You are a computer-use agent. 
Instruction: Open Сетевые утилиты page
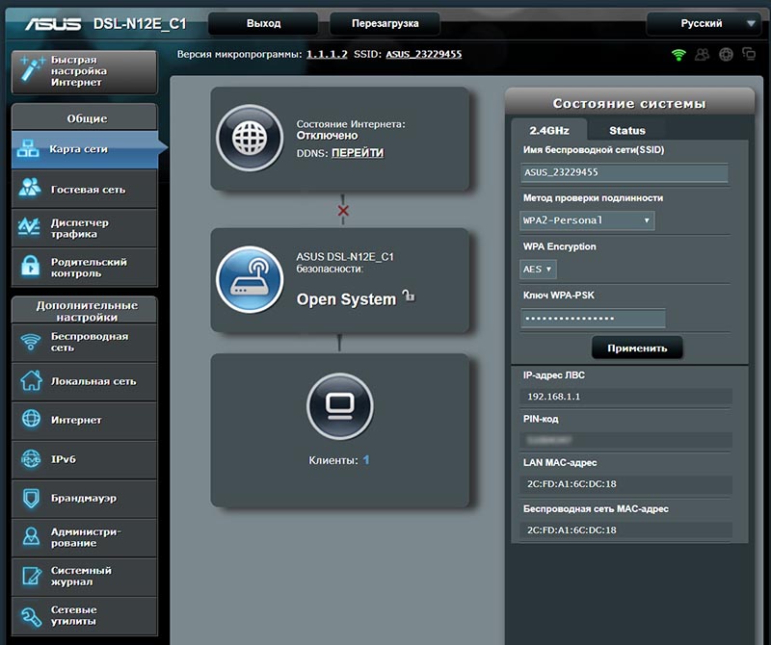(85, 615)
